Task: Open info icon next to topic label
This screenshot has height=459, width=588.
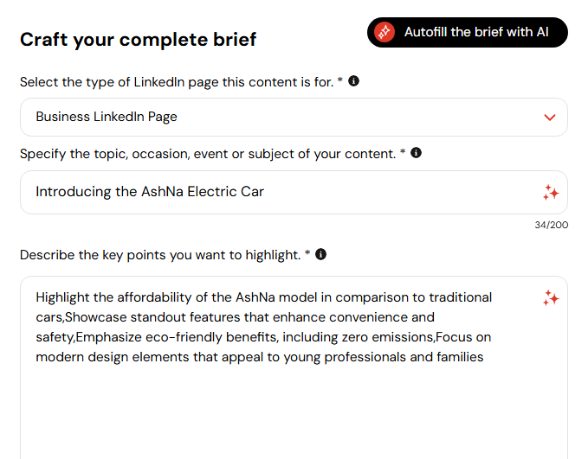Action: coord(416,153)
